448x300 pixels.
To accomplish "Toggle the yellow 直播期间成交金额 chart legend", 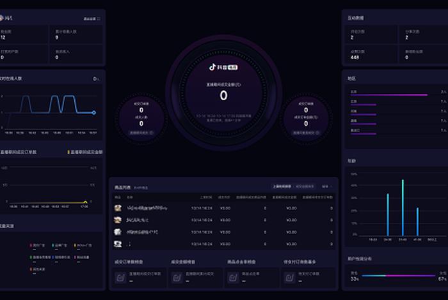I will point(69,152).
